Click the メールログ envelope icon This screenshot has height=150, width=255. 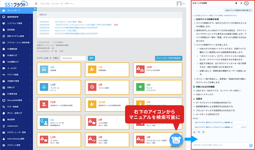4,68
